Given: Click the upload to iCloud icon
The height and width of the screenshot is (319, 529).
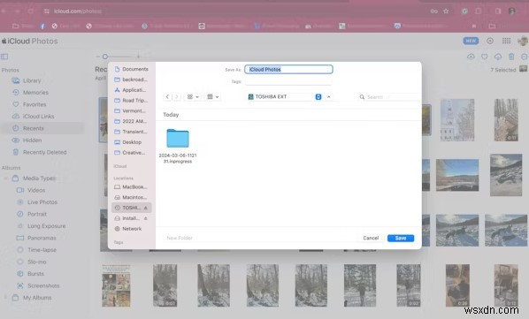Looking at the screenshot, I should point(471,57).
